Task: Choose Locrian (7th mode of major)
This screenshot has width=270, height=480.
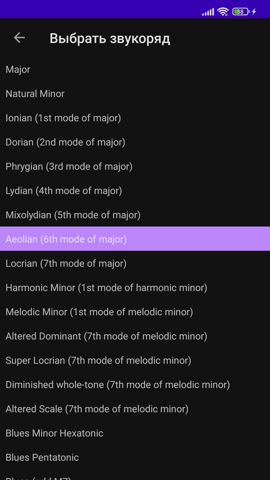Action: [135, 263]
